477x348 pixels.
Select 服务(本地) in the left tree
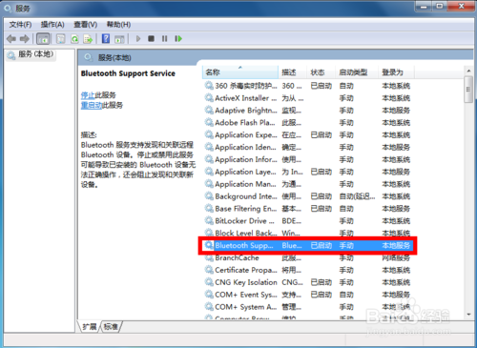pos(31,54)
